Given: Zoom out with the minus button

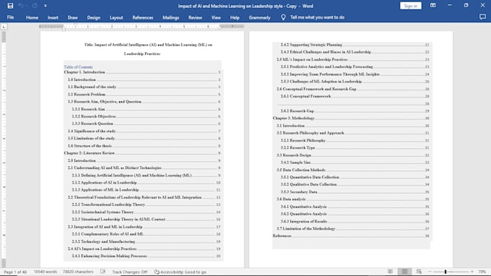Looking at the screenshot, I should [x=430, y=272].
